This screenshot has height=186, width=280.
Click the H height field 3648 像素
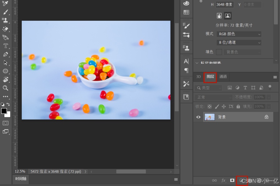pos(224,4)
